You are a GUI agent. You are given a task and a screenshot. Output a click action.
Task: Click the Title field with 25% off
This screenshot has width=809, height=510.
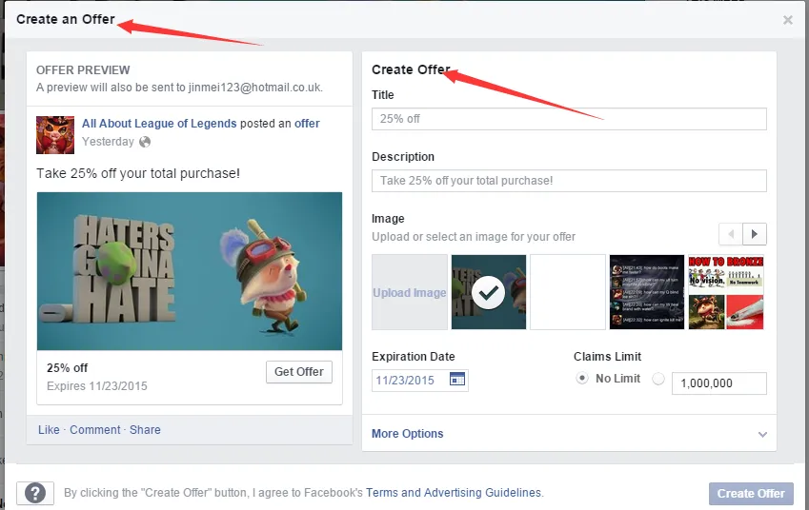[x=569, y=119]
